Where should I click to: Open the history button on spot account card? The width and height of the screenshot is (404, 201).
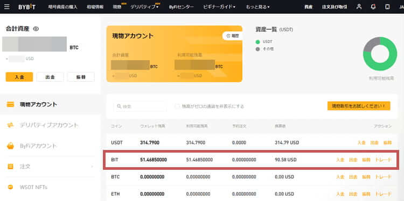(232, 36)
